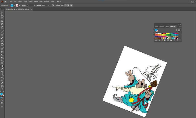Select the Magic Wand tool
The height and width of the screenshot is (118, 196).
(2, 18)
